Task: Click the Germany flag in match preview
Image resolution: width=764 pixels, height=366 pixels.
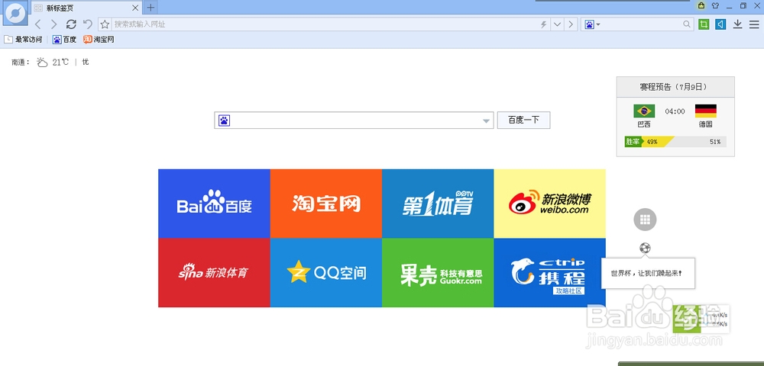Action: (x=705, y=111)
